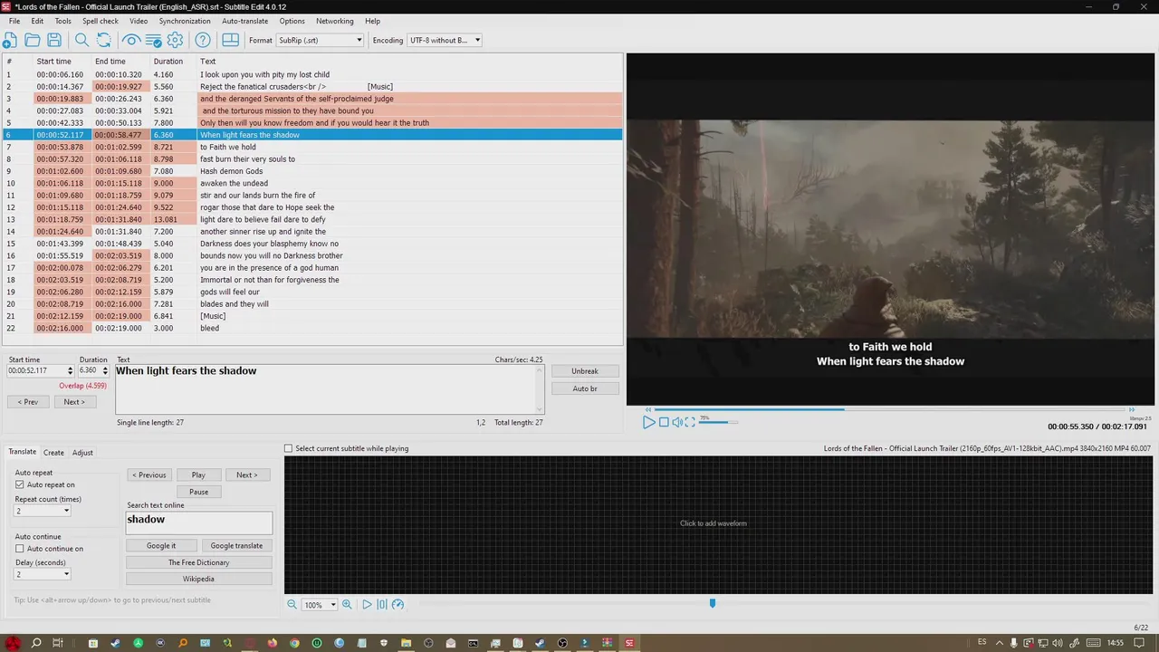Open Firefox from the taskbar
The image size is (1159, 652).
coord(273,643)
